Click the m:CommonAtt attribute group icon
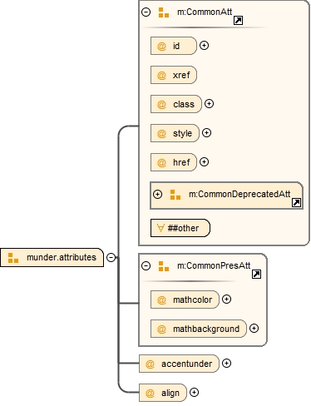Viewport: 311px width, 406px height. coord(164,12)
